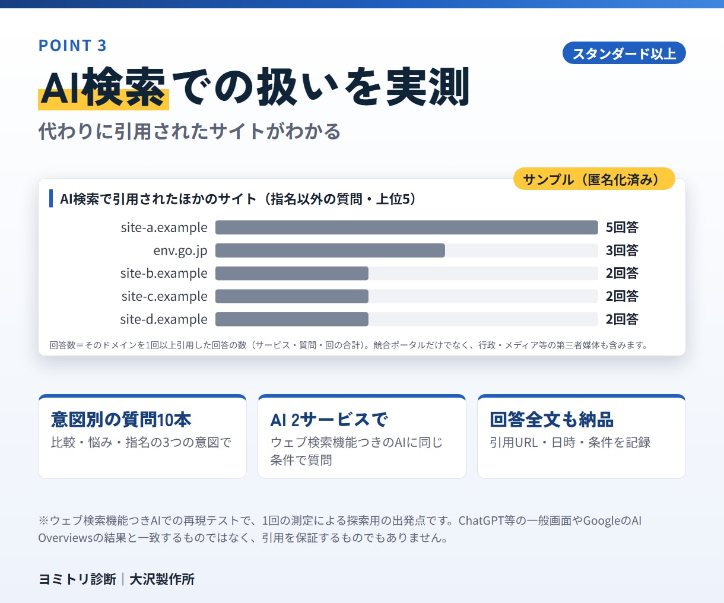Click the 5回答 value

622,227
